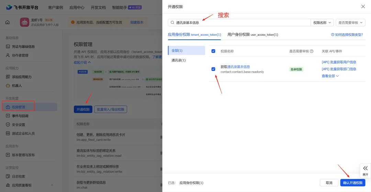
Task: Switch to 应用身份权限 tenant_access_token tab
Action: point(194,35)
